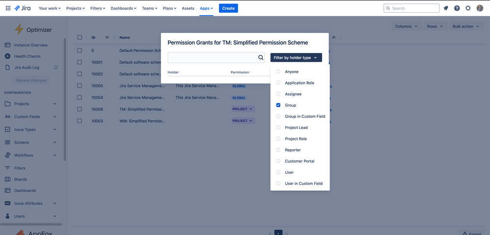Screen dimensions: 490x235
Task: Click the Filters icon in sidebar
Action: pyautogui.click(x=7, y=168)
